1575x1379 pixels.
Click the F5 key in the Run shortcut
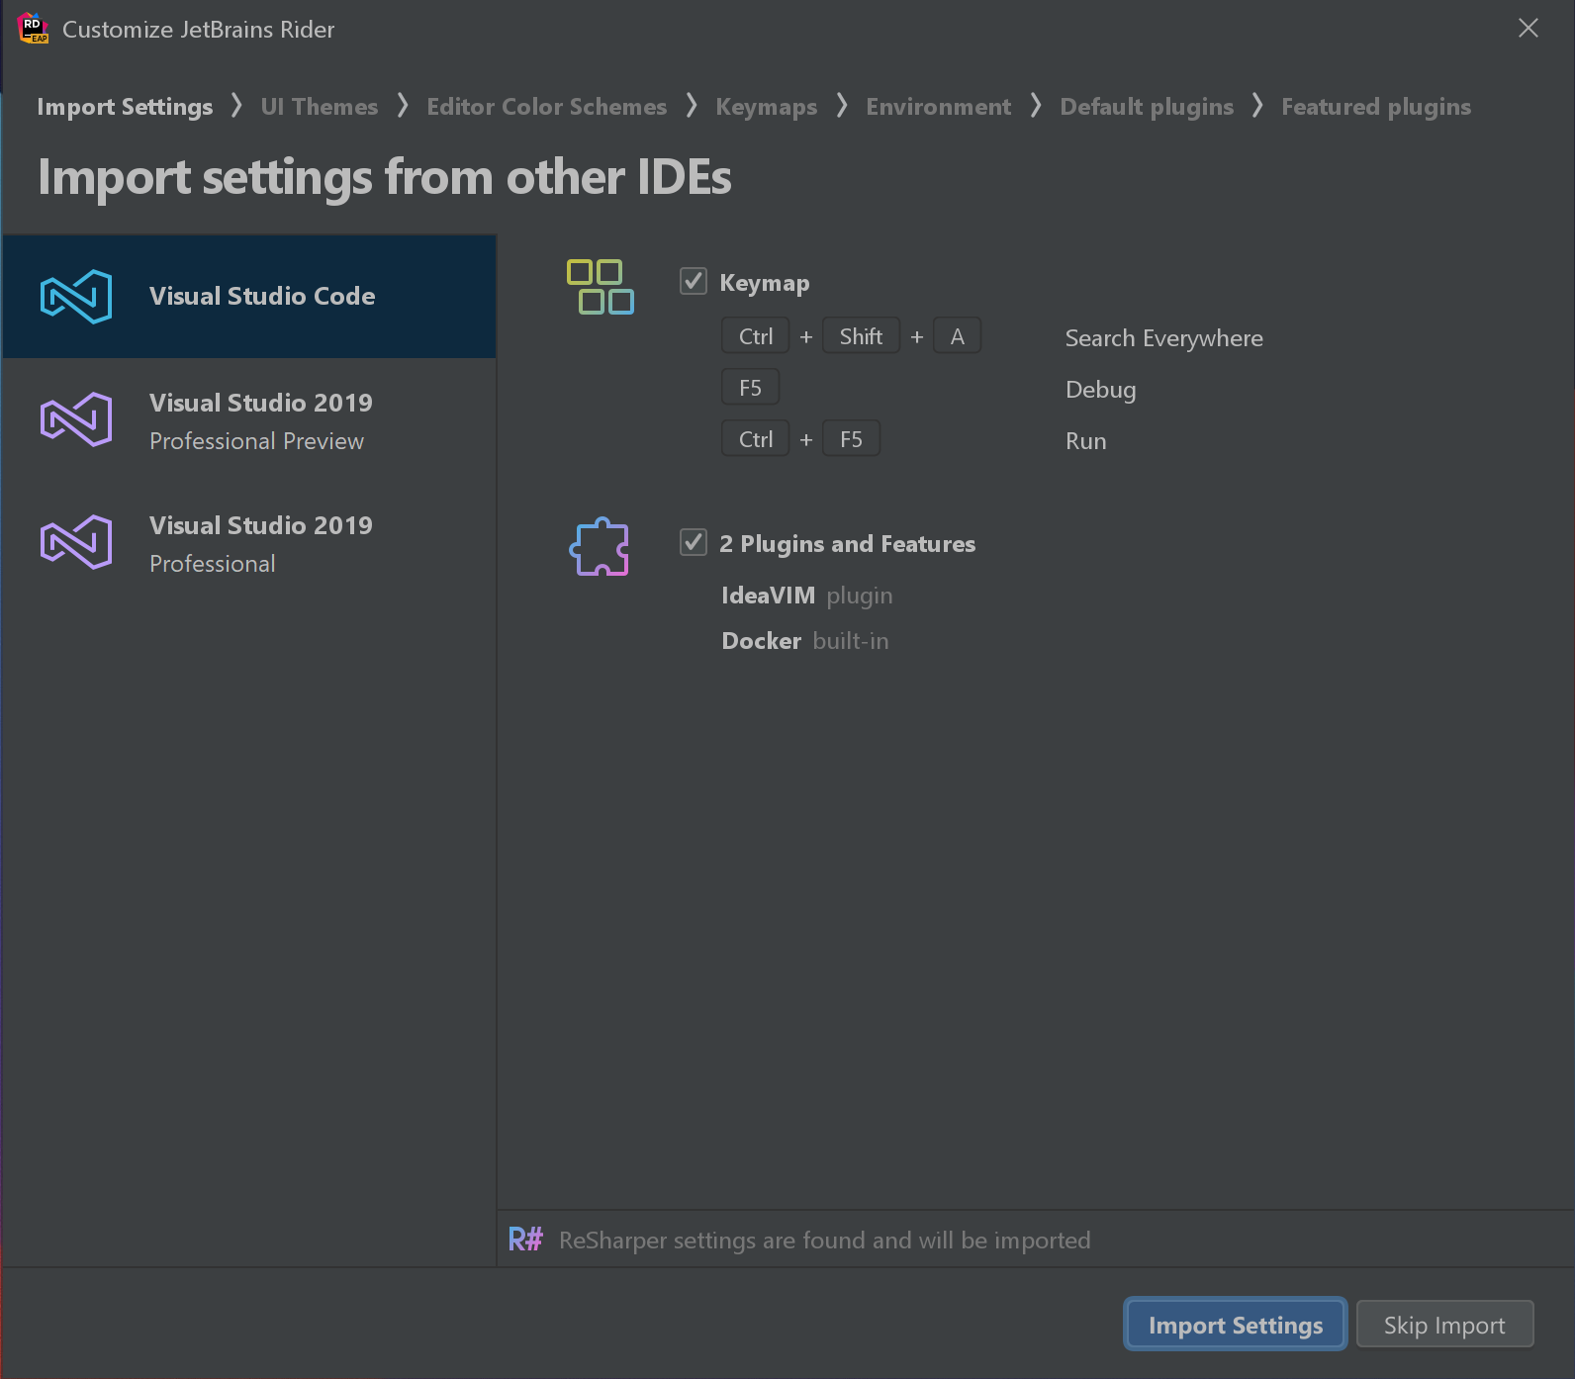click(852, 439)
